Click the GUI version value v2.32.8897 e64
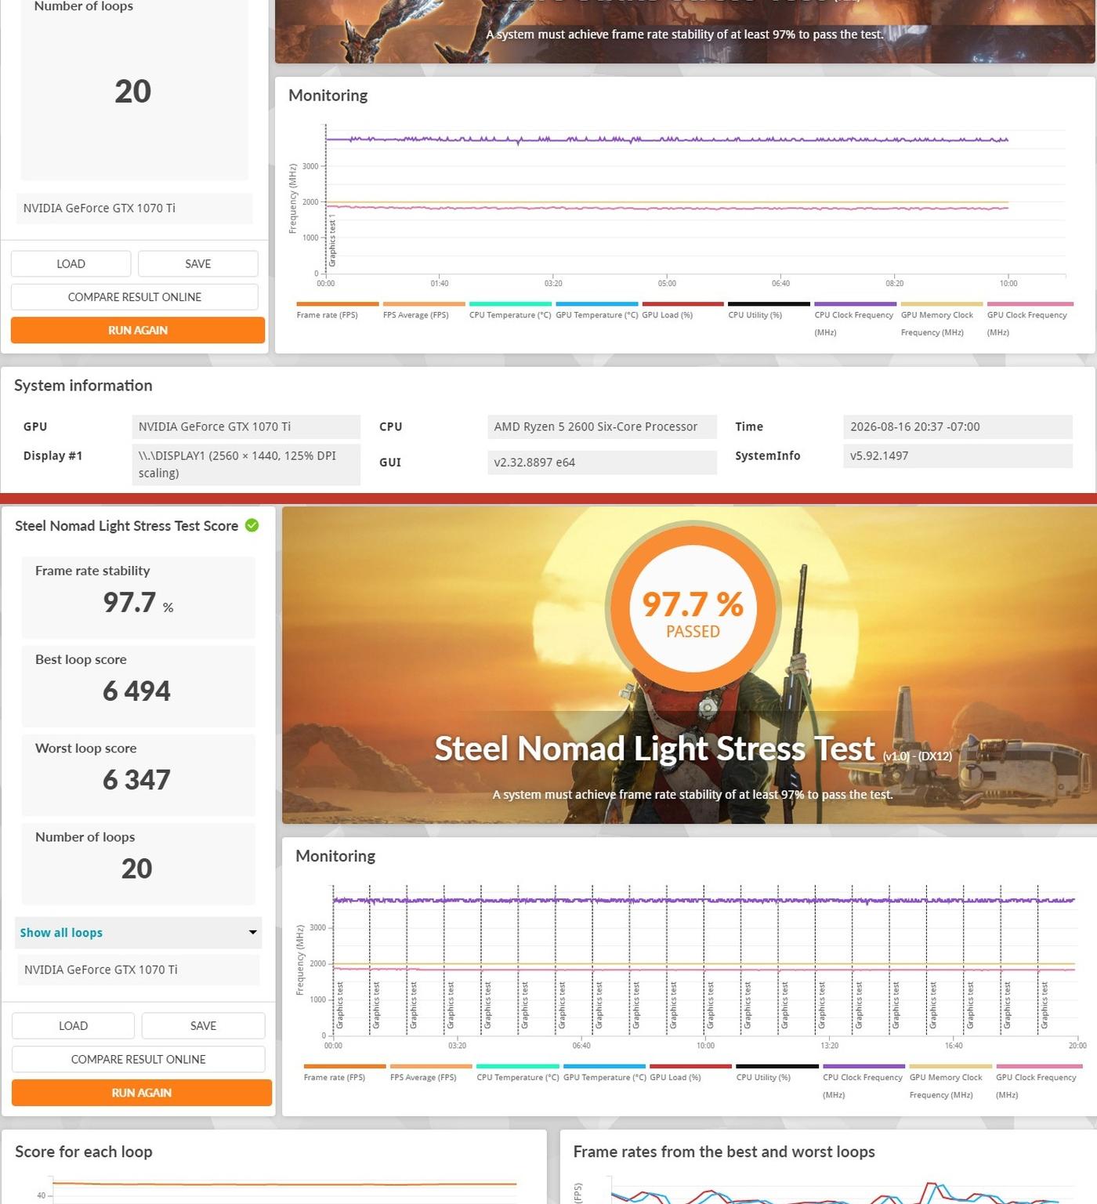The width and height of the screenshot is (1097, 1204). (x=602, y=462)
